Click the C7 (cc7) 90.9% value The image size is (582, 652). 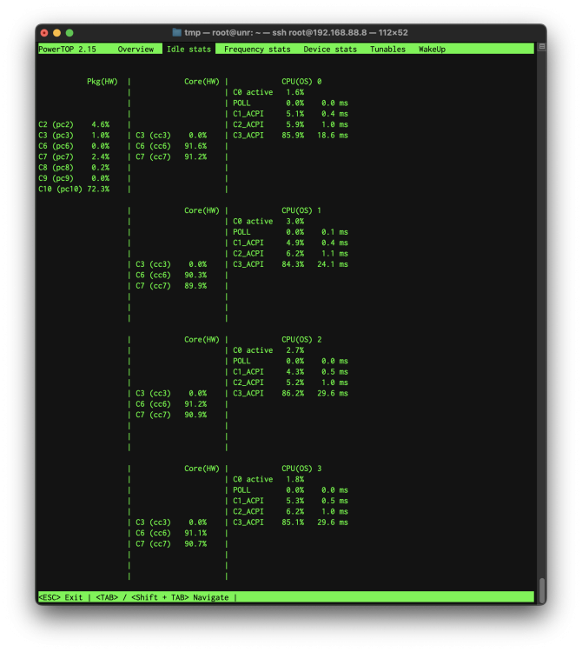[x=195, y=415]
